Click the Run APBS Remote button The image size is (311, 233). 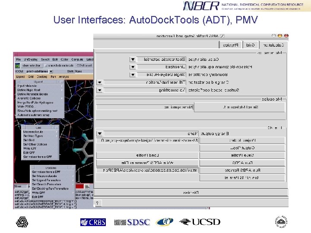242,170
